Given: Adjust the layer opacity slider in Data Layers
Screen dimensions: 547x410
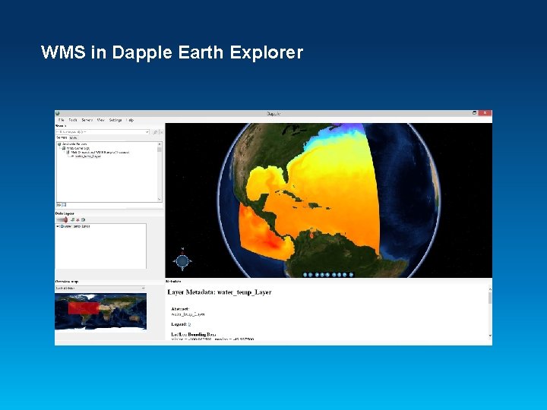Looking at the screenshot, I should tap(62, 219).
